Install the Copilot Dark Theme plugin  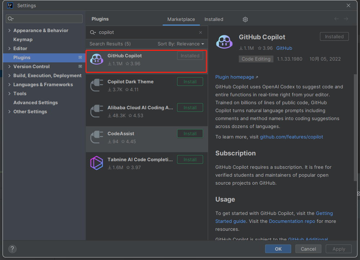coord(190,82)
